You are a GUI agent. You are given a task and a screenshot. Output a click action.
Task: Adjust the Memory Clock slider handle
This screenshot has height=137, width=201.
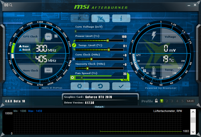(88, 68)
